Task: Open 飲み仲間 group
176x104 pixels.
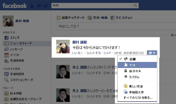Action: [x=16, y=93]
